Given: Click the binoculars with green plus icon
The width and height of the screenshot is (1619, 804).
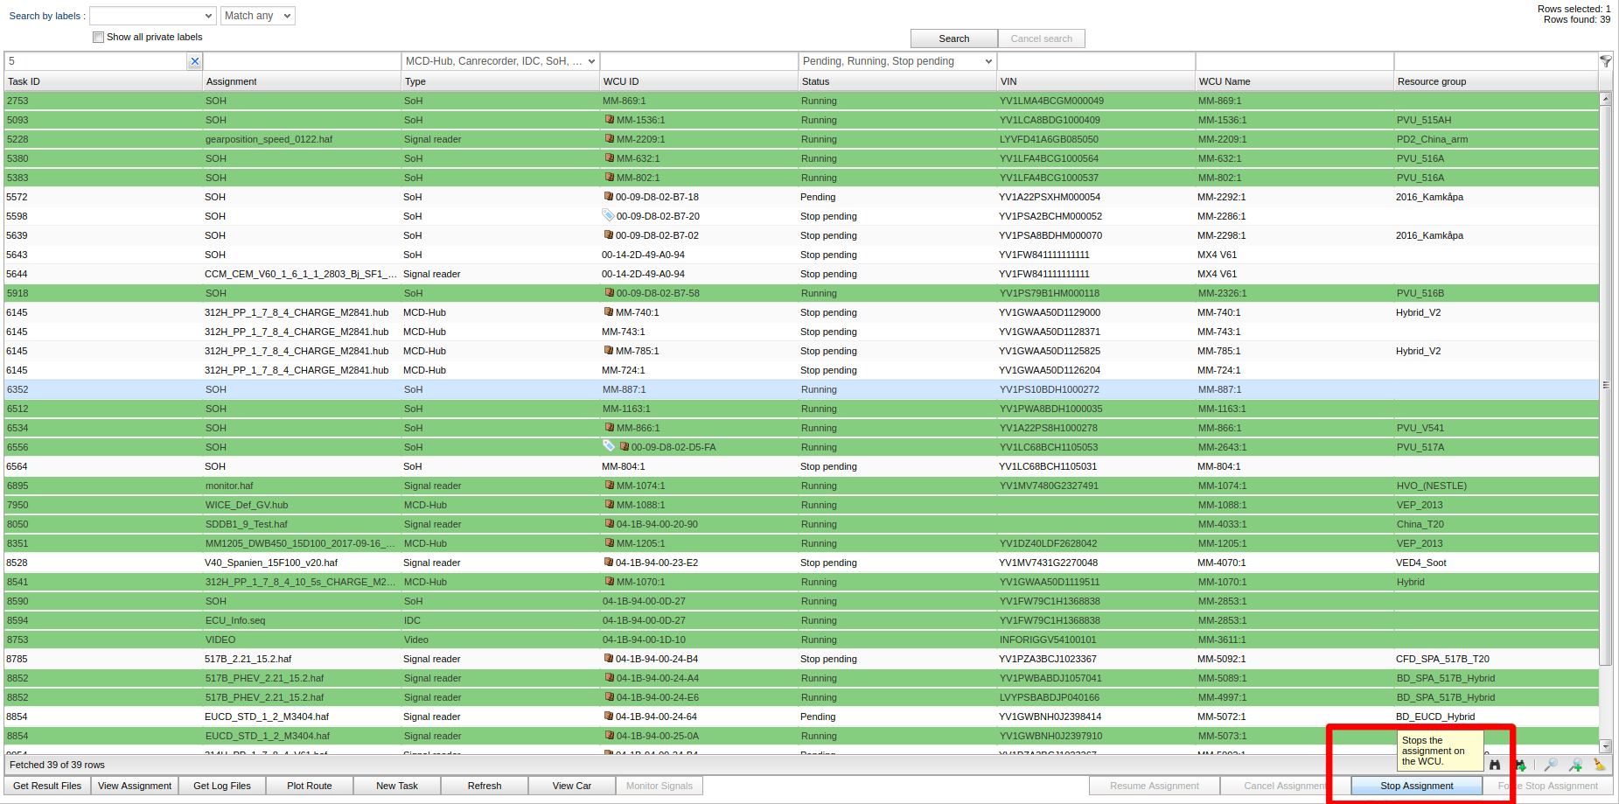Looking at the screenshot, I should (1520, 765).
